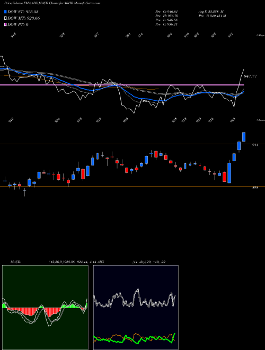
Task: Select the 'DOW PT: 0' label
Action: tap(18, 24)
